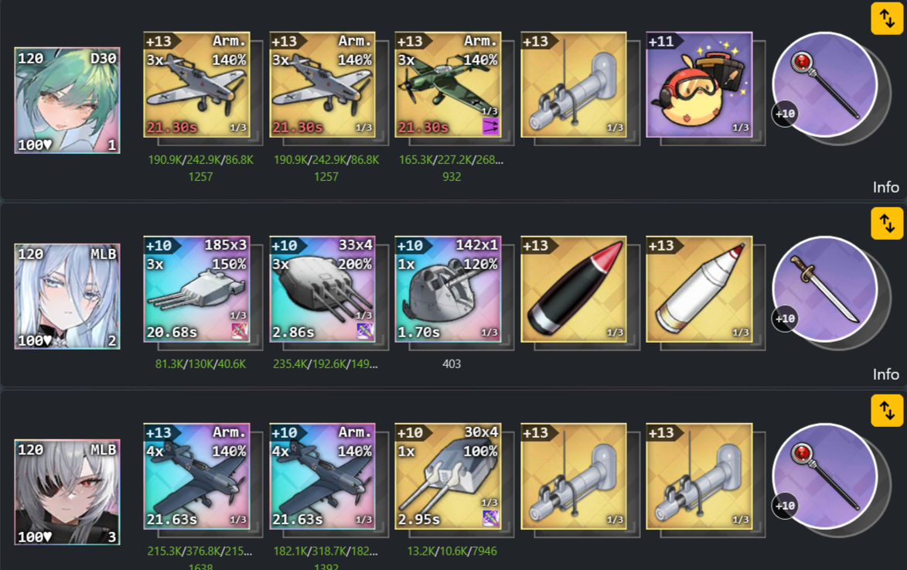Image resolution: width=907 pixels, height=570 pixels.
Task: Click the third row swap arrows button
Action: coord(887,410)
